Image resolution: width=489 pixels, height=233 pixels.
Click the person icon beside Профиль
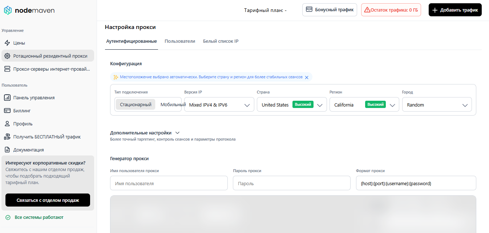pos(7,124)
